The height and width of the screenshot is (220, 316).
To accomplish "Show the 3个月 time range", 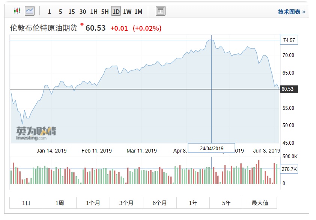I will point(126,203).
